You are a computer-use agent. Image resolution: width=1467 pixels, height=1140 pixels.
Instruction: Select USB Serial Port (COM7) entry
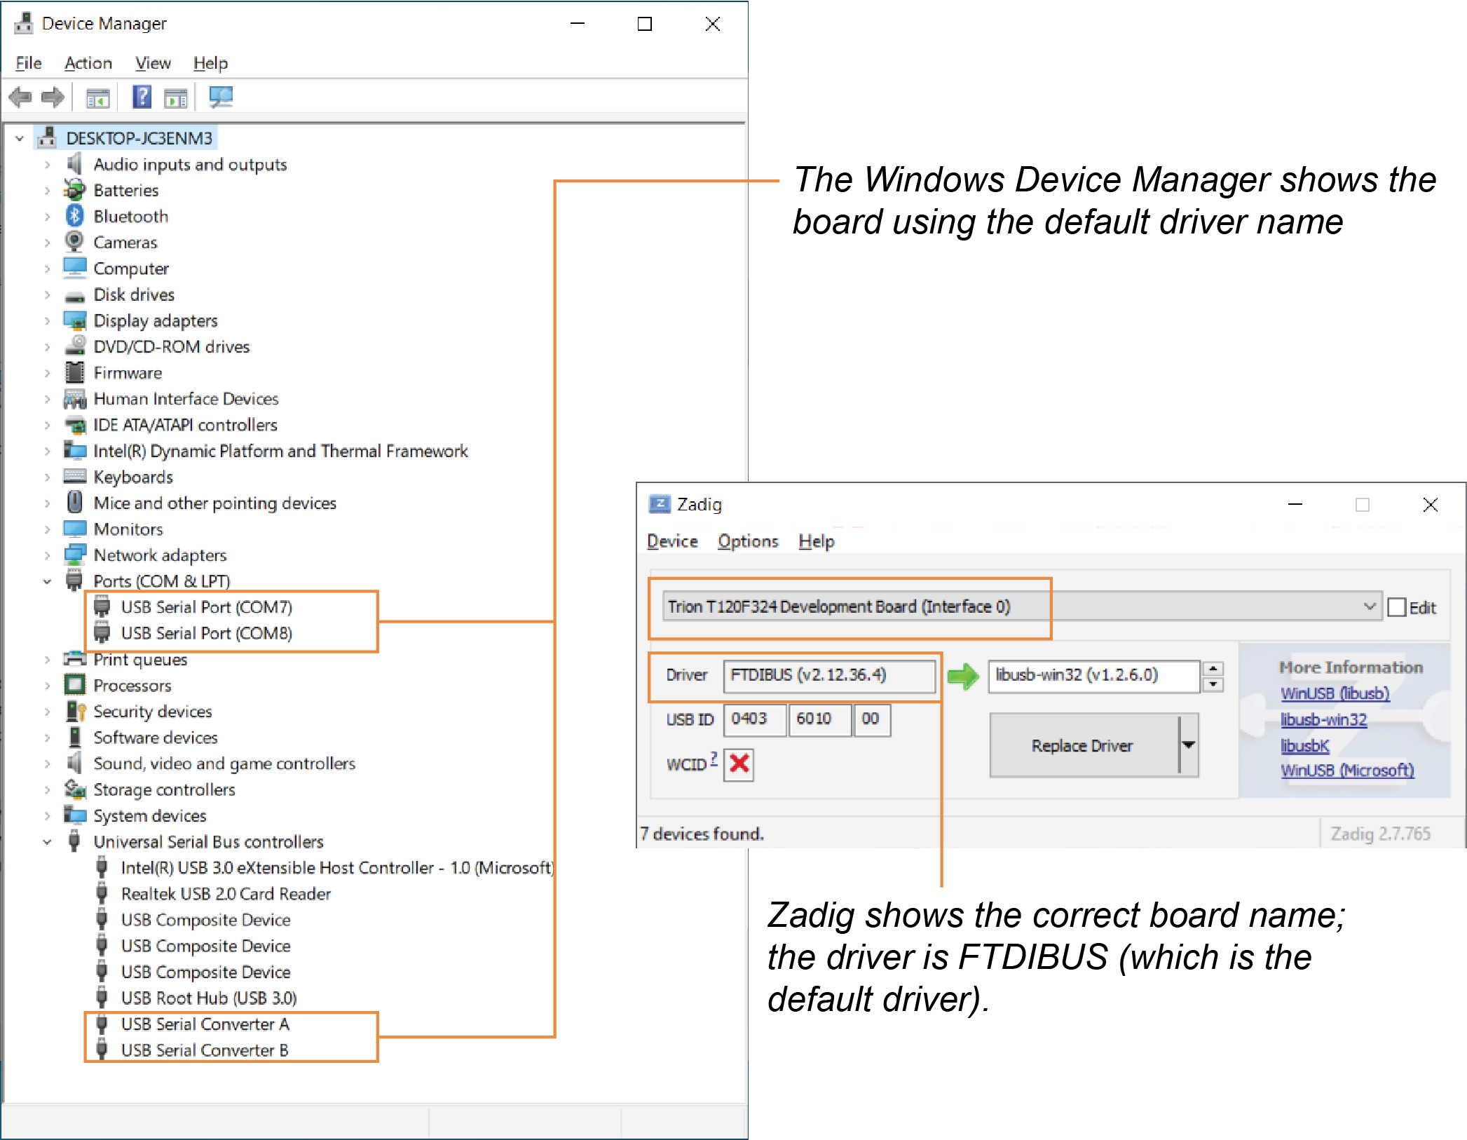coord(206,607)
